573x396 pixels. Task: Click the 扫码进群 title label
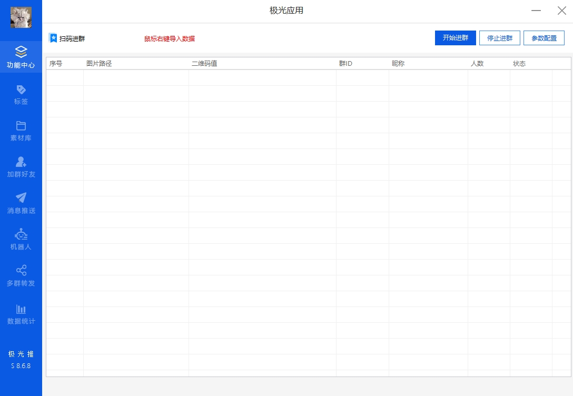(72, 39)
